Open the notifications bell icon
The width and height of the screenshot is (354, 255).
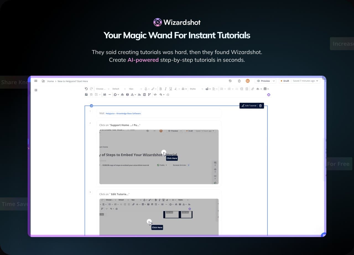tap(239, 81)
